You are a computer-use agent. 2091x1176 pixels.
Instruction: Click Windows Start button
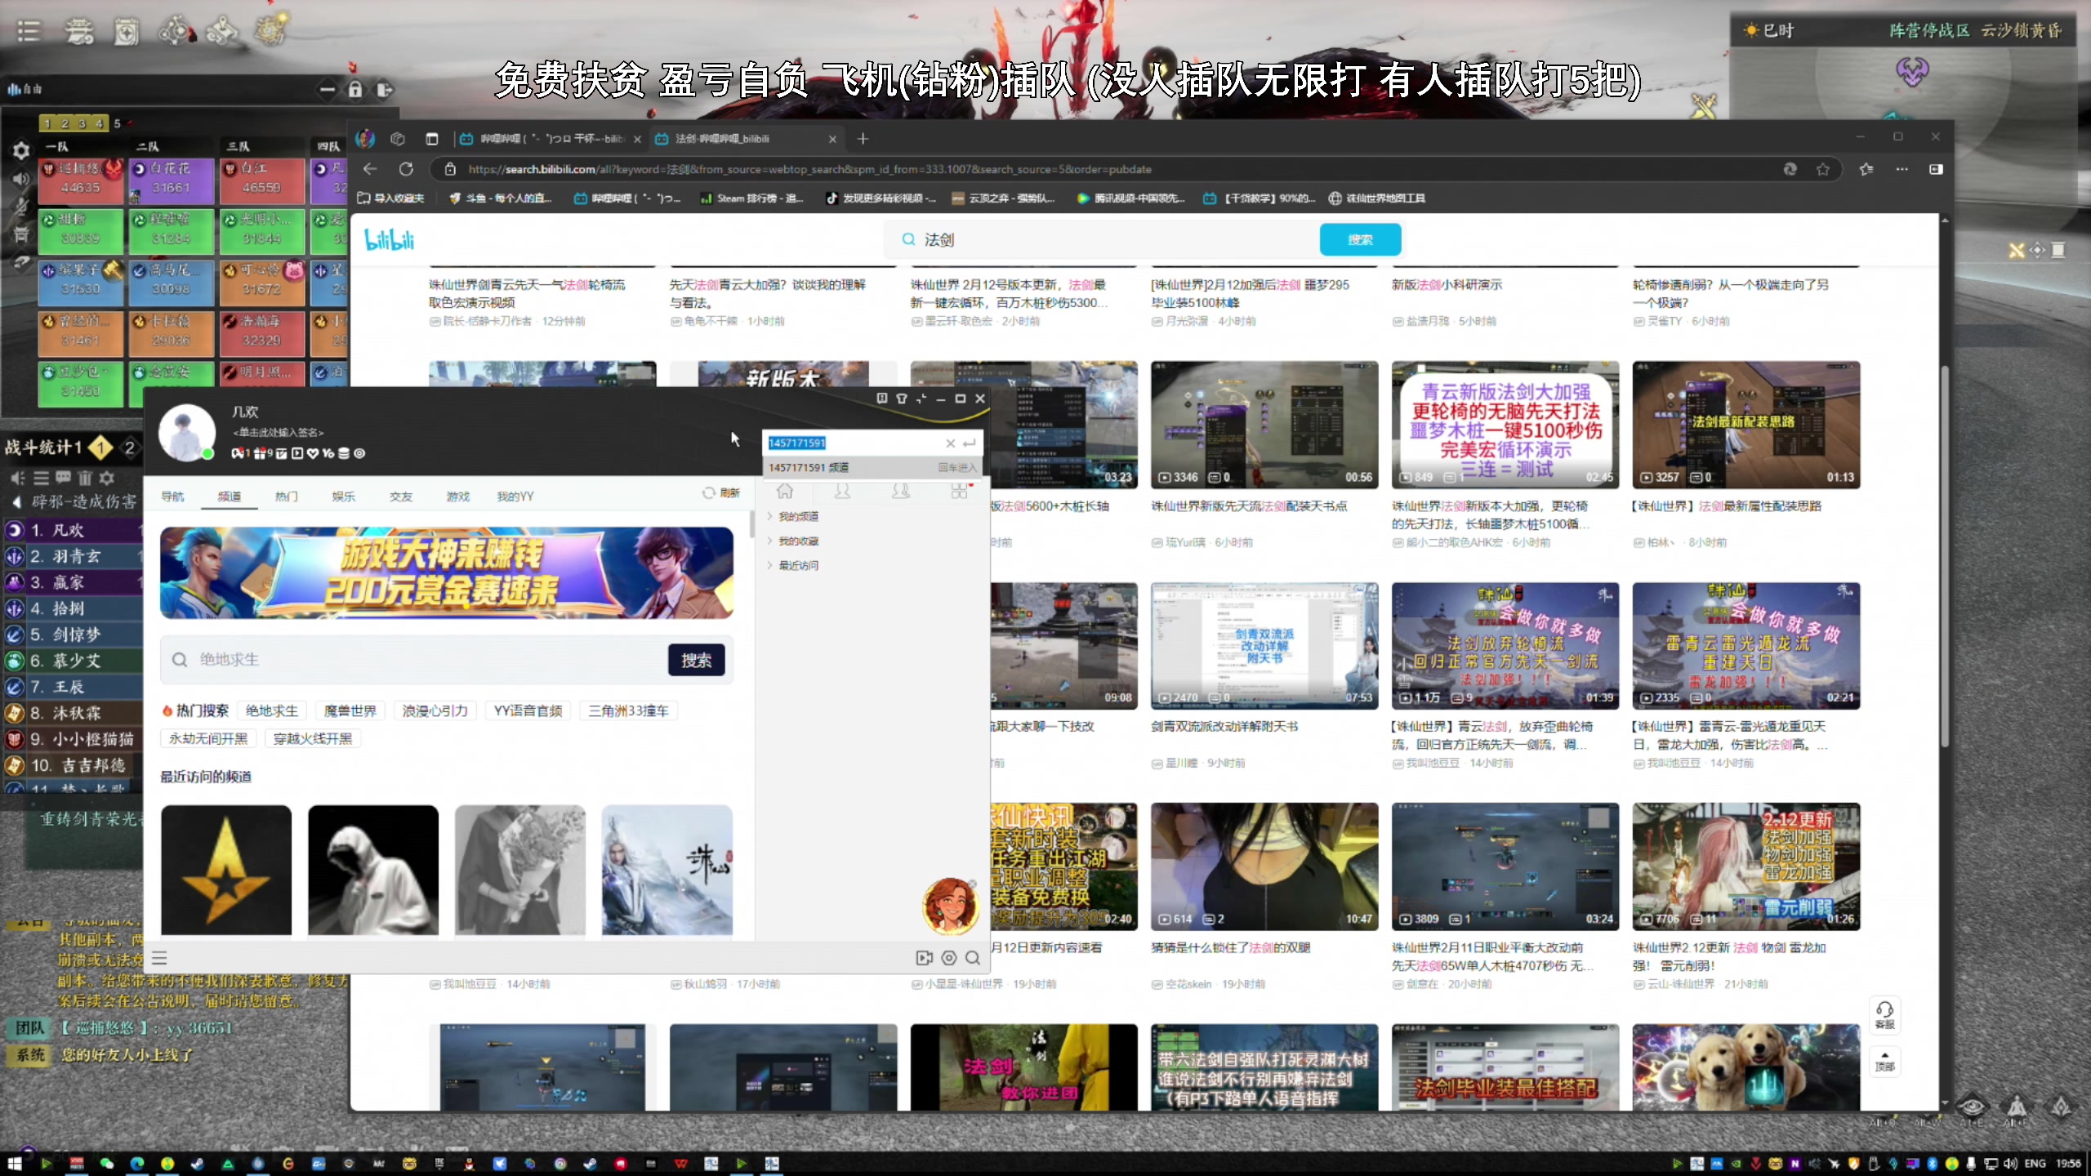coord(14,1163)
